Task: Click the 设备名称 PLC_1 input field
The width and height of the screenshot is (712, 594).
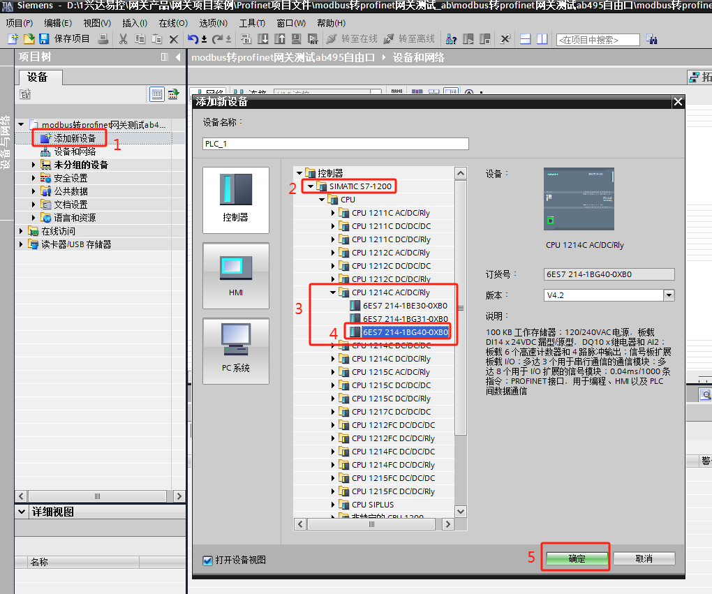Action: [335, 144]
